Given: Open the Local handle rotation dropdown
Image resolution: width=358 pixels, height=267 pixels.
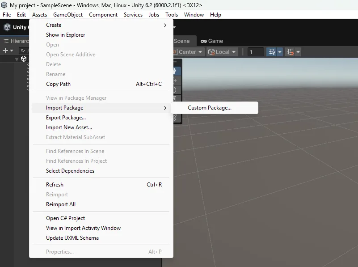Looking at the screenshot, I should (224, 52).
